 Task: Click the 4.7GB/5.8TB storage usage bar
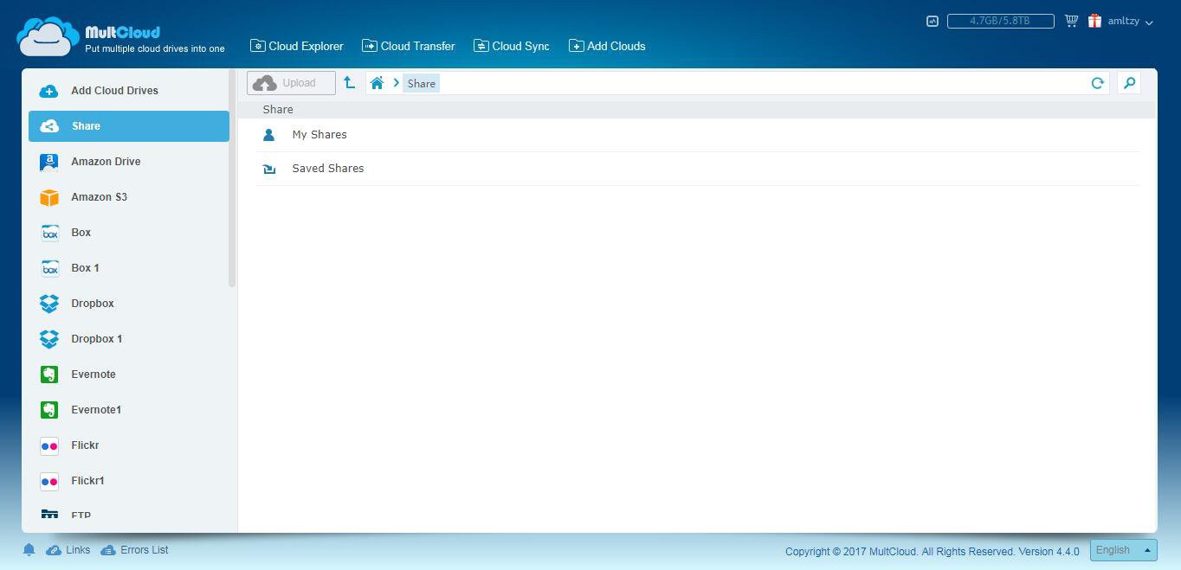1000,21
